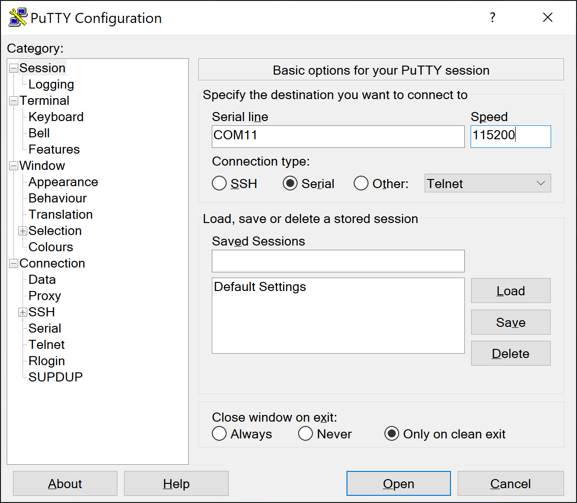Collapse the Connection category node

point(13,263)
